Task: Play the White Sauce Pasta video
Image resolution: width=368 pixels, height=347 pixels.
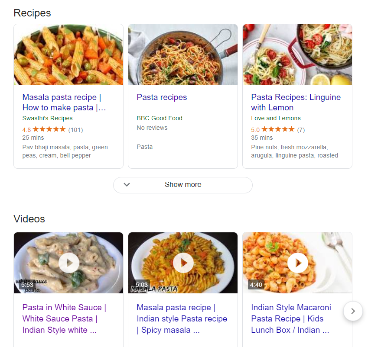Action: click(x=69, y=263)
